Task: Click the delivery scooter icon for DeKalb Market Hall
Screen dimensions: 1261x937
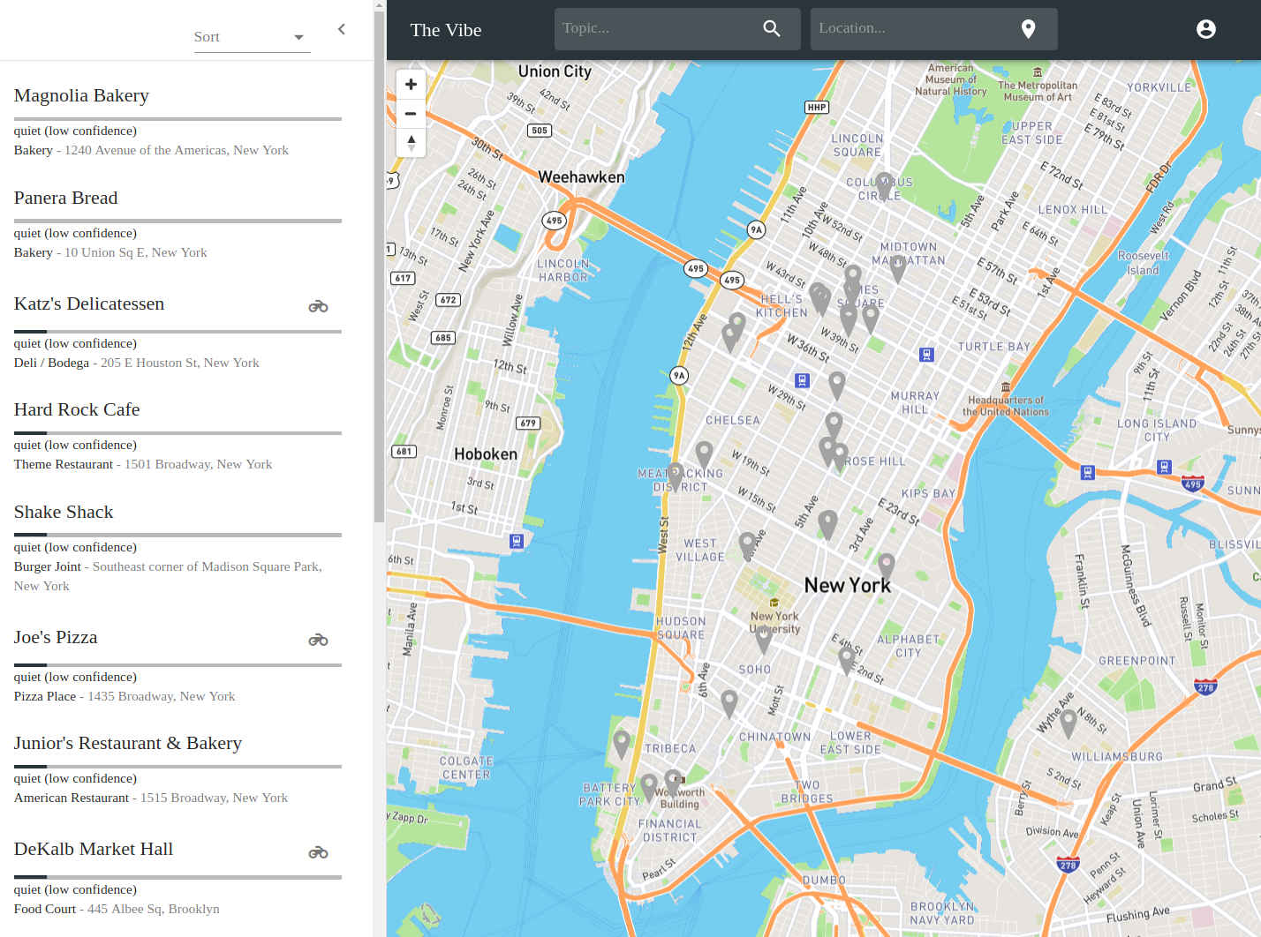Action: (318, 852)
